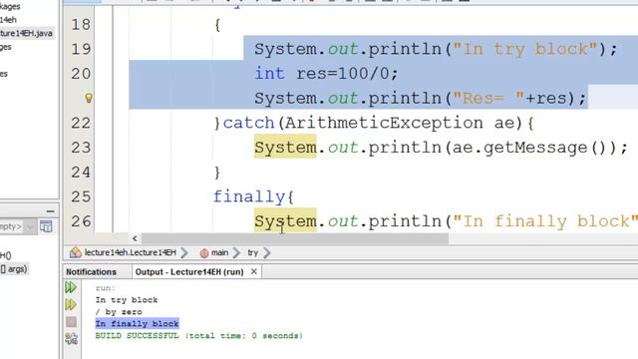Screen dimensions: 638x359
Task: Expand arrow after lecture14eh.Lecture14EH breadcrumb
Action: point(184,252)
